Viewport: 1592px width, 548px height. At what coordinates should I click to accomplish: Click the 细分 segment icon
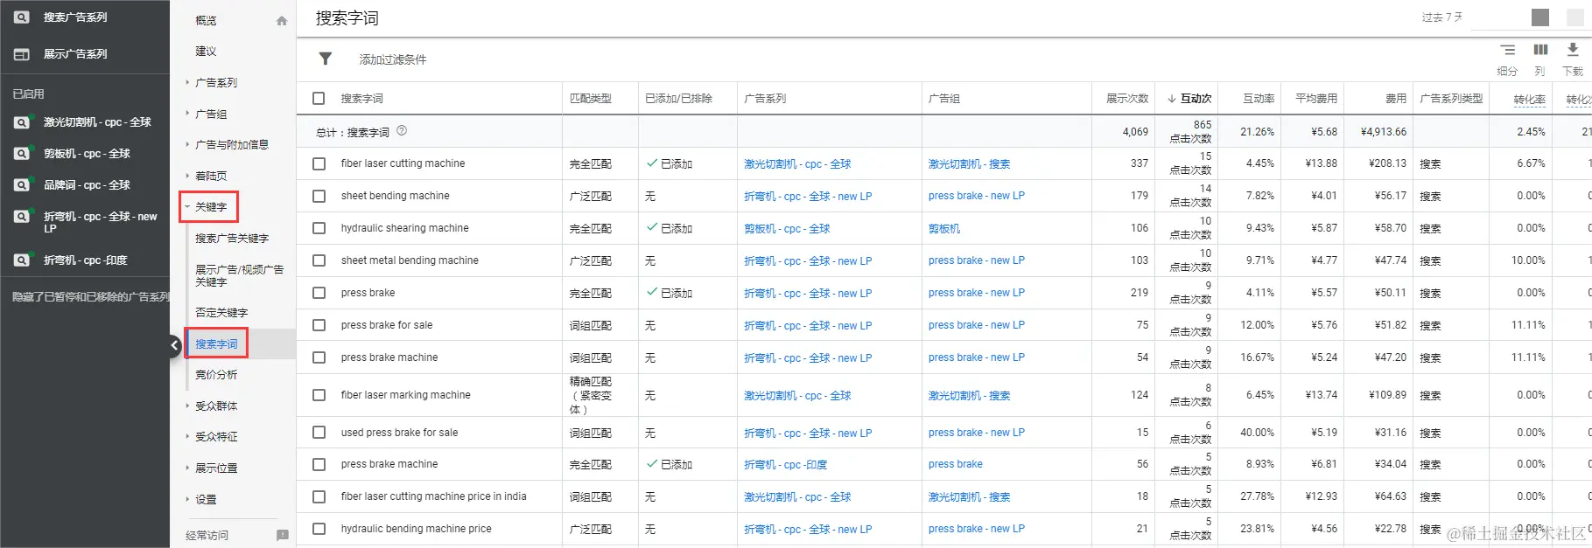[1507, 50]
